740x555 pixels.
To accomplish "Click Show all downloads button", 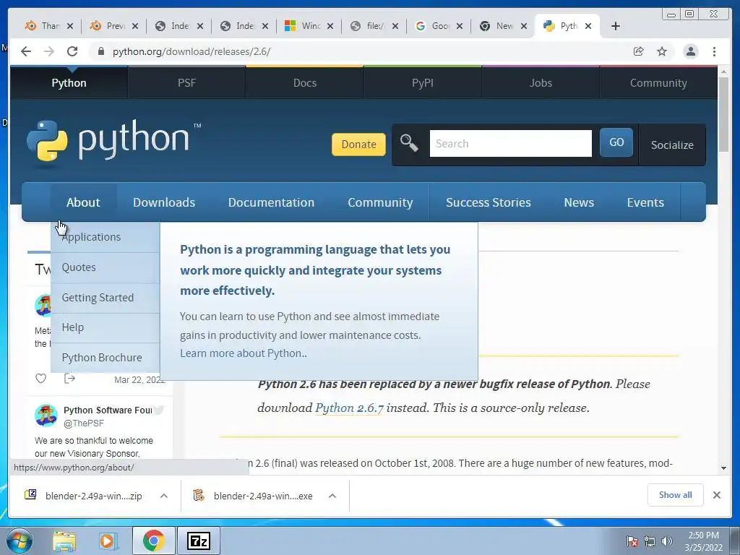I will point(676,495).
